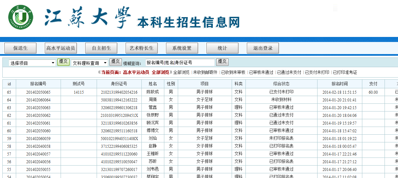The image size is (398, 178).
Task: Open the 艺术特长生 menu
Action: pyautogui.click(x=142, y=48)
